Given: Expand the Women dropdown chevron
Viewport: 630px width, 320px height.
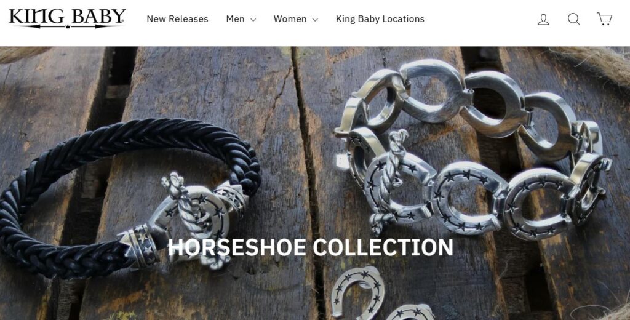Looking at the screenshot, I should pos(315,19).
